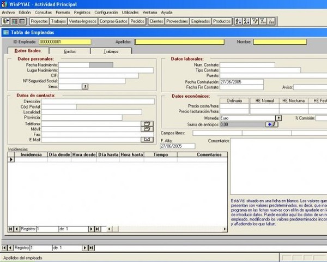Click the phone dial icon next to Teléfono
Viewport: 327px width, 262px height.
click(147, 124)
